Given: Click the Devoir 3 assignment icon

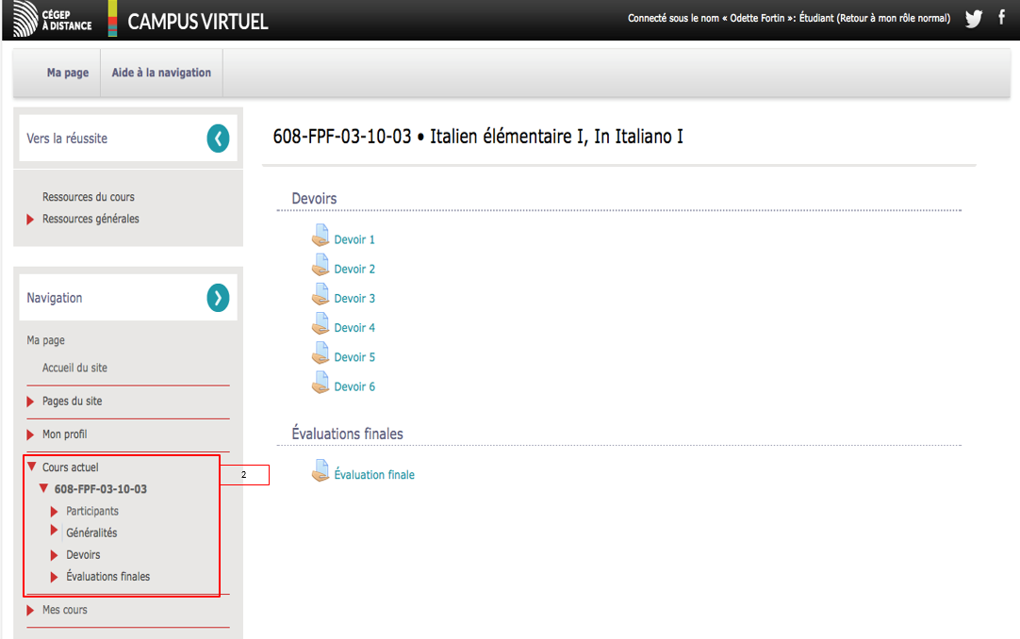Looking at the screenshot, I should [321, 297].
